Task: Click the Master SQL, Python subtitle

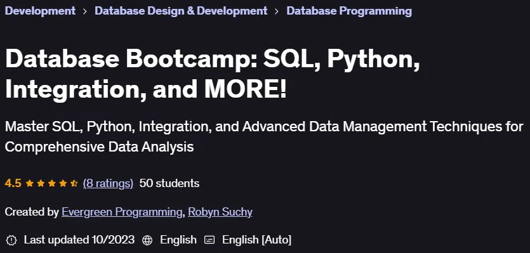Action: (x=264, y=137)
